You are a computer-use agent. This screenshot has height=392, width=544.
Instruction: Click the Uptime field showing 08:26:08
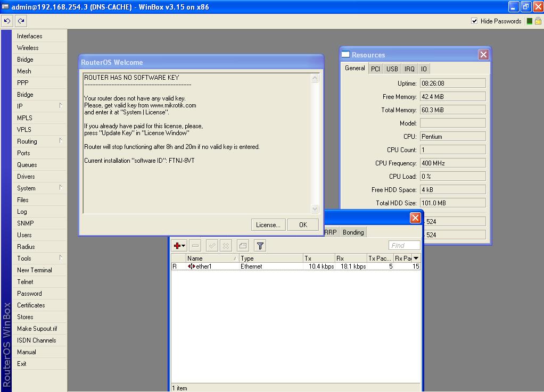coord(453,83)
